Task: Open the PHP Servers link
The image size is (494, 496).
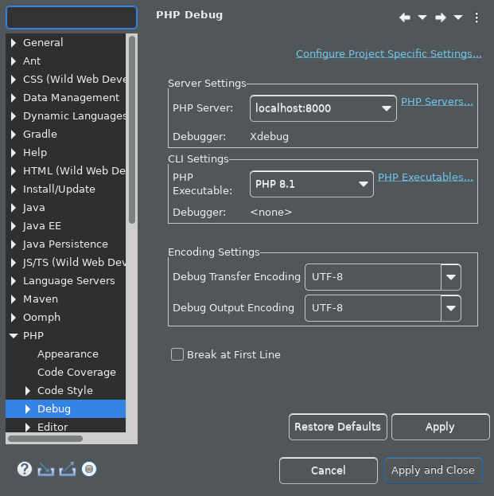Action: click(x=437, y=102)
